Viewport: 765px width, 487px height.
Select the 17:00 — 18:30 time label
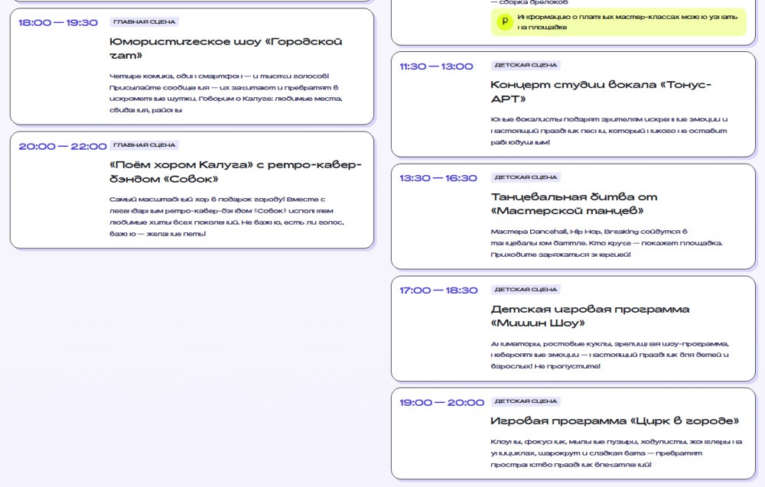tap(438, 291)
